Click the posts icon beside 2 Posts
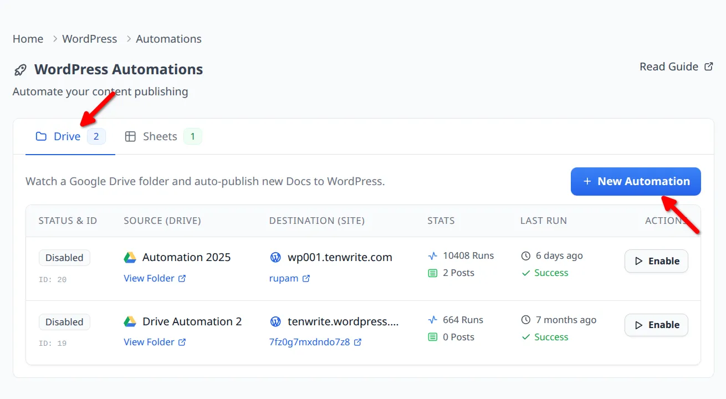The image size is (726, 399). tap(433, 272)
